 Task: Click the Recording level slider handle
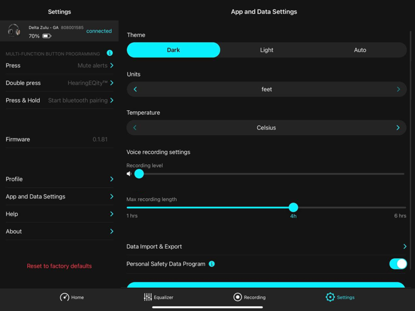(x=139, y=174)
